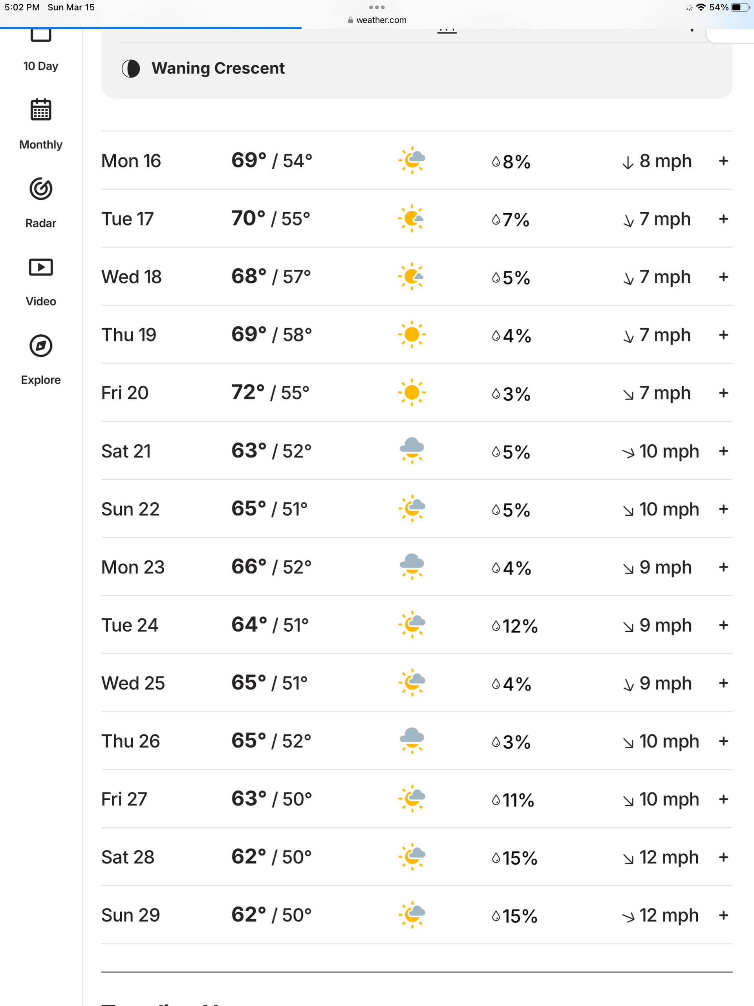Select the Monthly label in sidebar
This screenshot has height=1006, width=754.
pyautogui.click(x=41, y=145)
